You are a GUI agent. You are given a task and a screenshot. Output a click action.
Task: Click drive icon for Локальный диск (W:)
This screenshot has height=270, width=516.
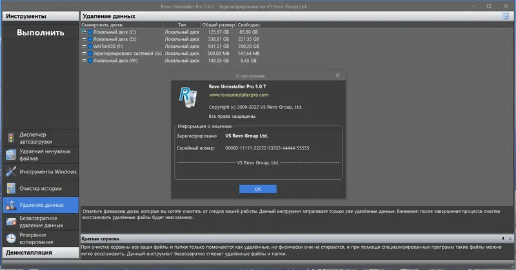84,61
